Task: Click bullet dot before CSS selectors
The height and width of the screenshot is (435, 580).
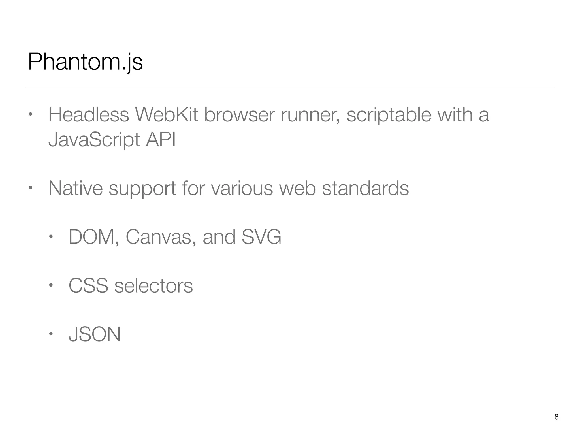Action: 51,285
